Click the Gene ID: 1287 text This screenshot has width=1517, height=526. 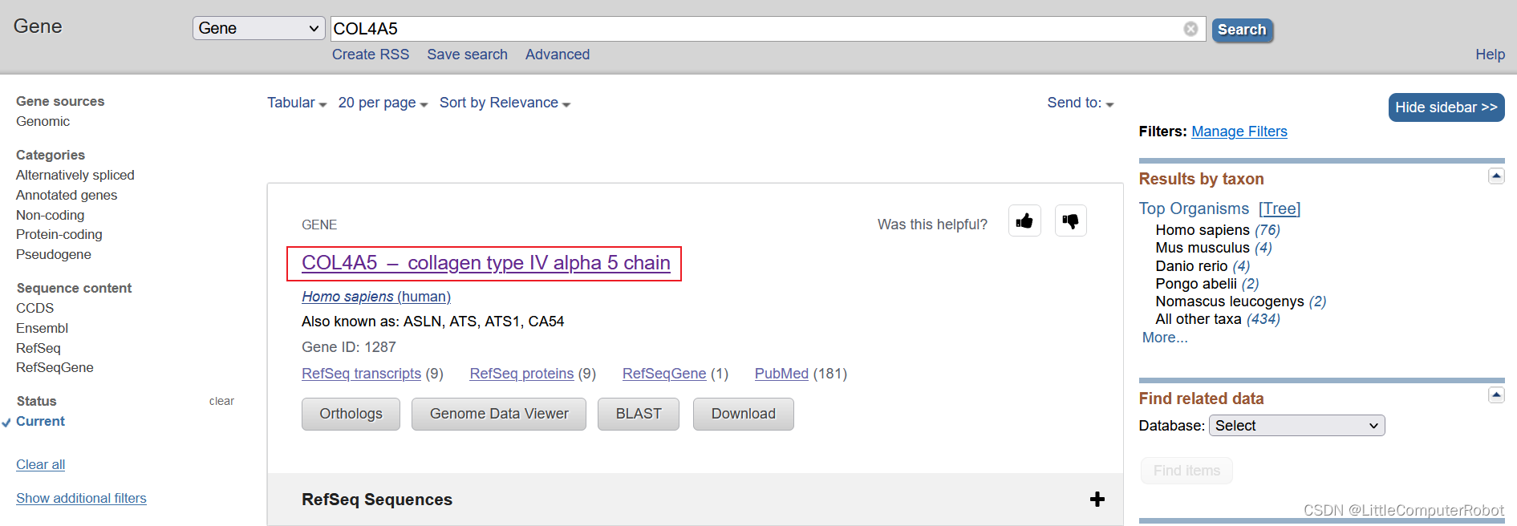click(x=349, y=347)
